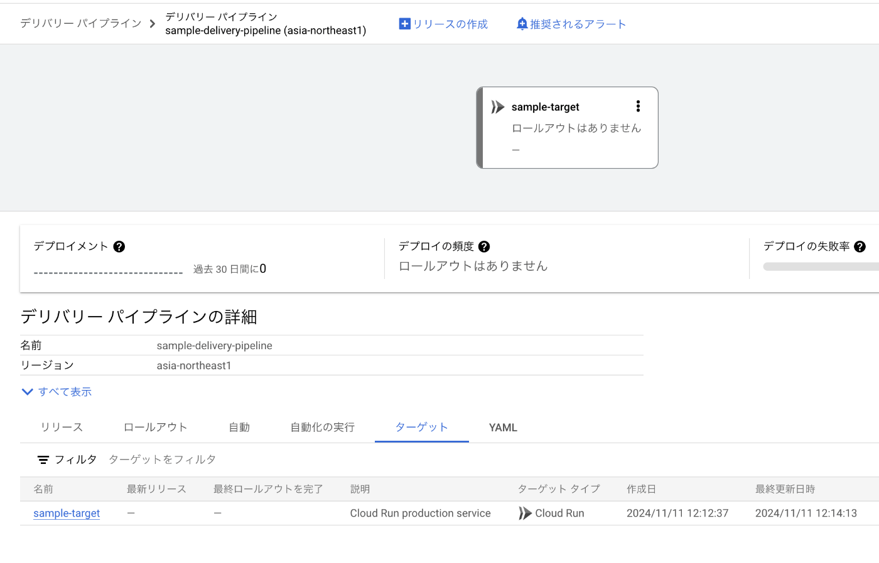Click リリースの作成 button

pyautogui.click(x=443, y=24)
